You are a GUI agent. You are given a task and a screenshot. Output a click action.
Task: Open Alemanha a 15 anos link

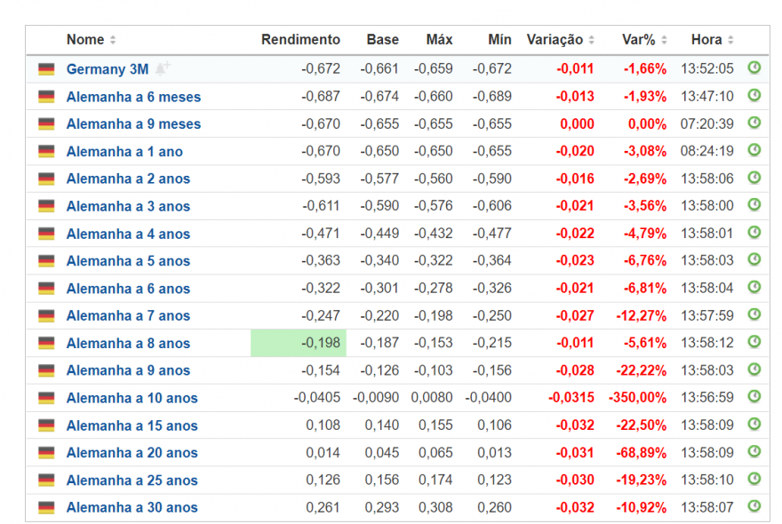tap(132, 425)
